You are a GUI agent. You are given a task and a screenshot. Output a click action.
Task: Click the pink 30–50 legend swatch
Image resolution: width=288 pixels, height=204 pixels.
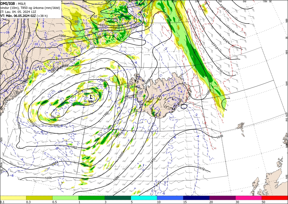tap(249, 198)
